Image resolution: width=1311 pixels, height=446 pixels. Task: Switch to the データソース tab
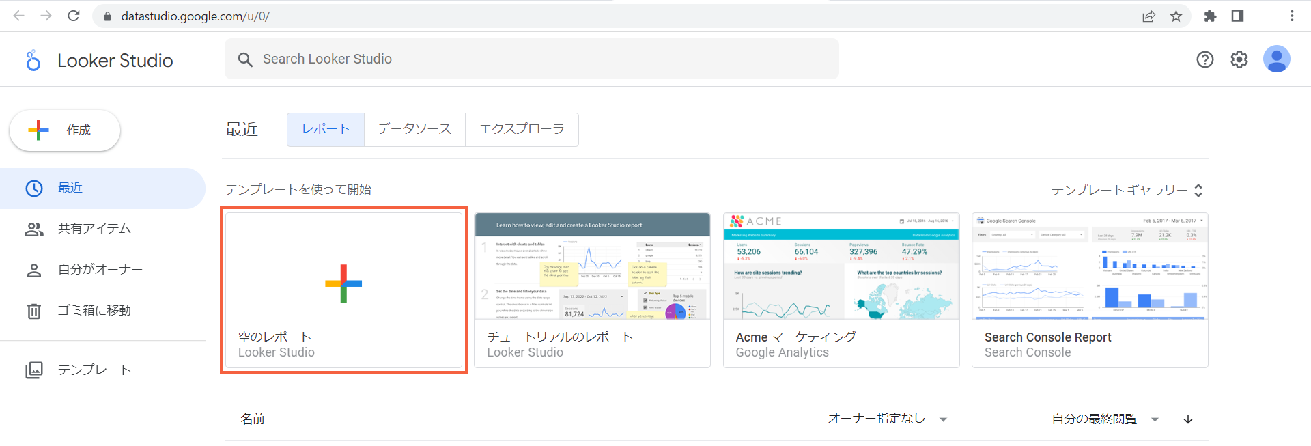tap(414, 129)
